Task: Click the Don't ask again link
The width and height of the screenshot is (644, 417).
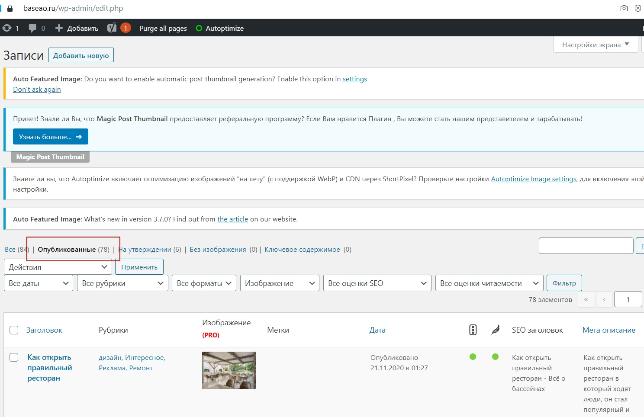Action: pyautogui.click(x=37, y=89)
